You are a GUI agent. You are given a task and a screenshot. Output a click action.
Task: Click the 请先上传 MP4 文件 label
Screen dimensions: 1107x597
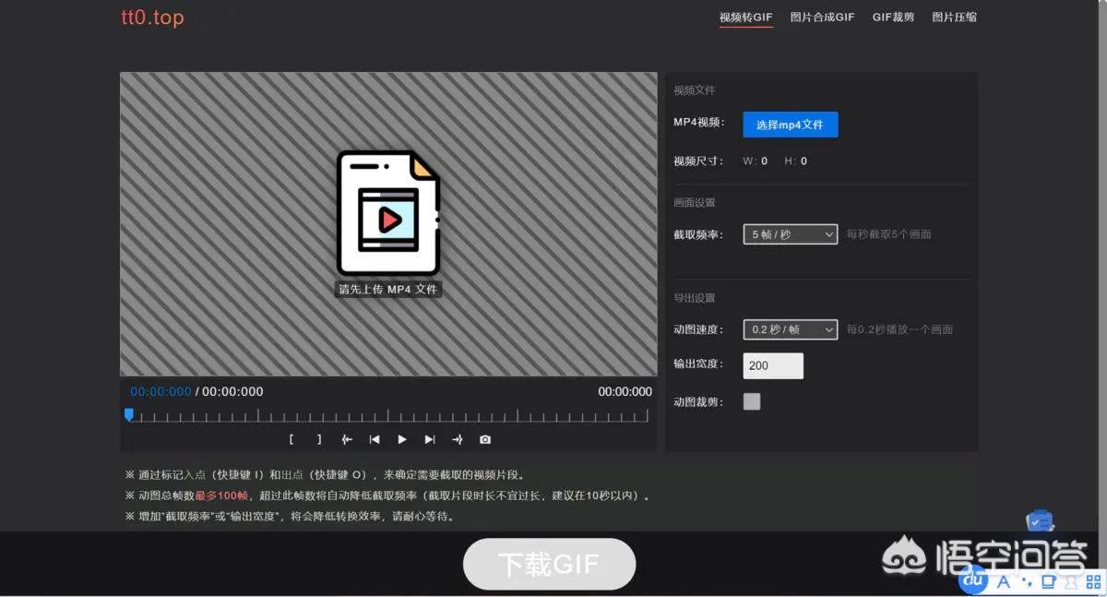coord(388,290)
